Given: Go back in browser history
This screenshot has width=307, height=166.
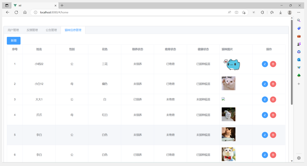Looking at the screenshot, I should (8, 12).
